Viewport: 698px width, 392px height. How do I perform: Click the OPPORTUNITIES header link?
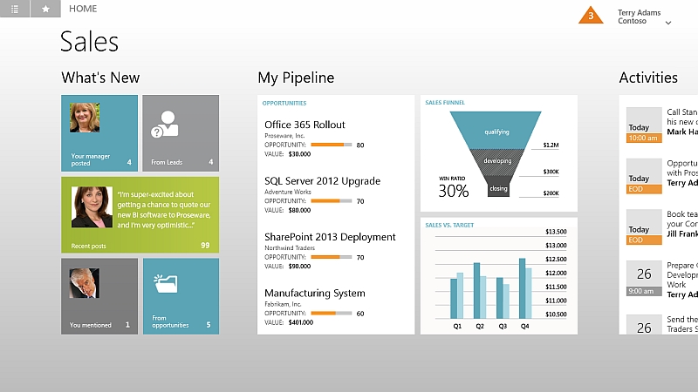284,103
